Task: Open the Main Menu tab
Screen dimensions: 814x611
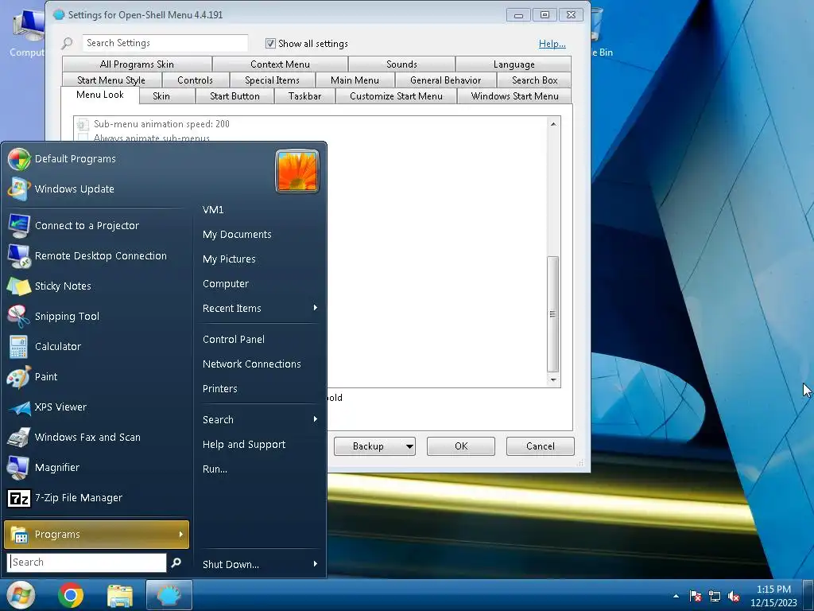Action: (355, 80)
